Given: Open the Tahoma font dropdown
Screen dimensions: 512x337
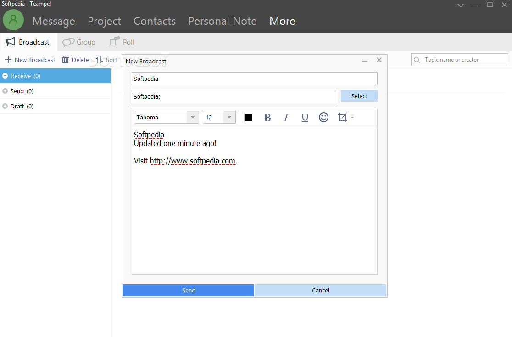Looking at the screenshot, I should 193,118.
